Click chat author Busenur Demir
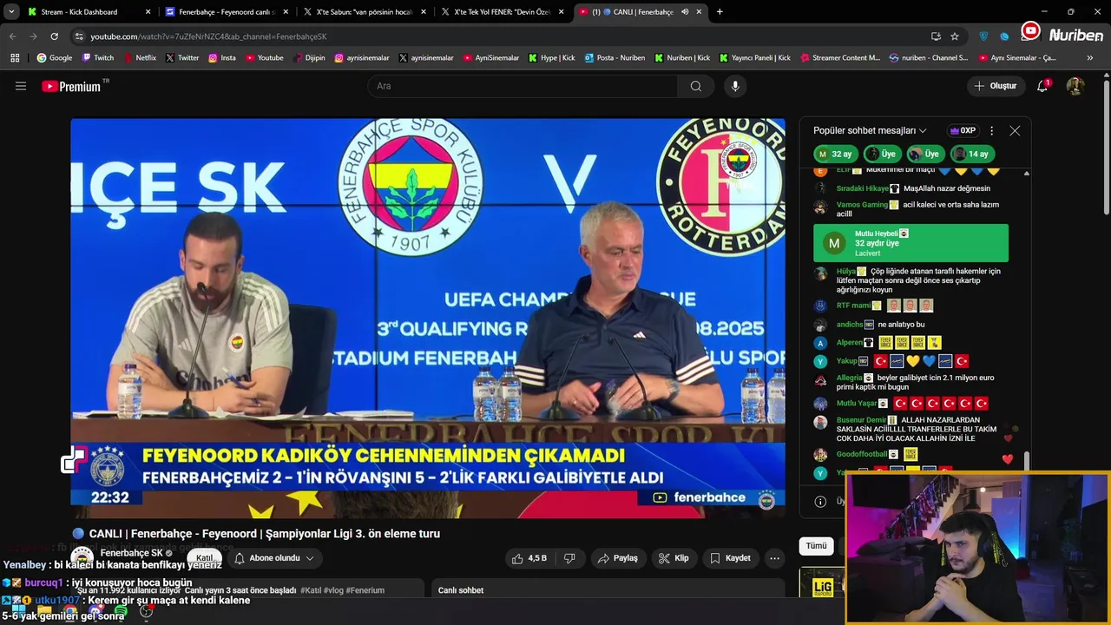 (x=861, y=420)
